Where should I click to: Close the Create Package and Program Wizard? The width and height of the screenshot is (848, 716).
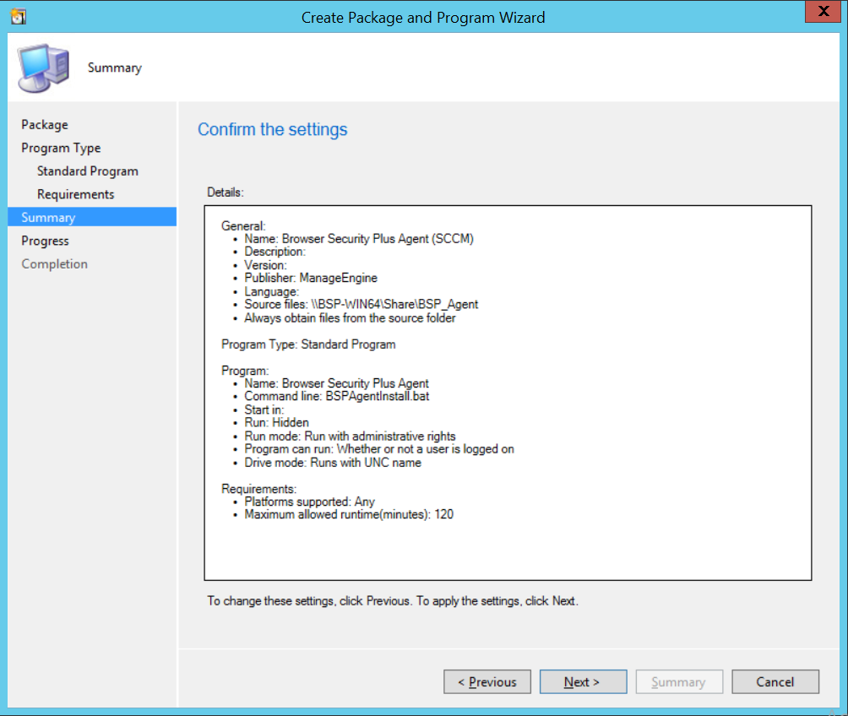tap(824, 11)
